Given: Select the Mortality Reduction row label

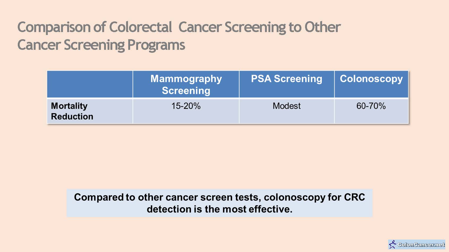Looking at the screenshot, I should (72, 111).
